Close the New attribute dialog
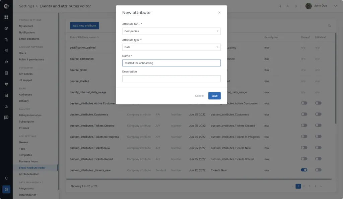 click(x=219, y=12)
